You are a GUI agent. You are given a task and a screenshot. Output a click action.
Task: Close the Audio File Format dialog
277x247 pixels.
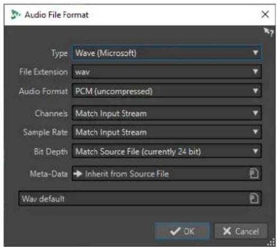265,14
